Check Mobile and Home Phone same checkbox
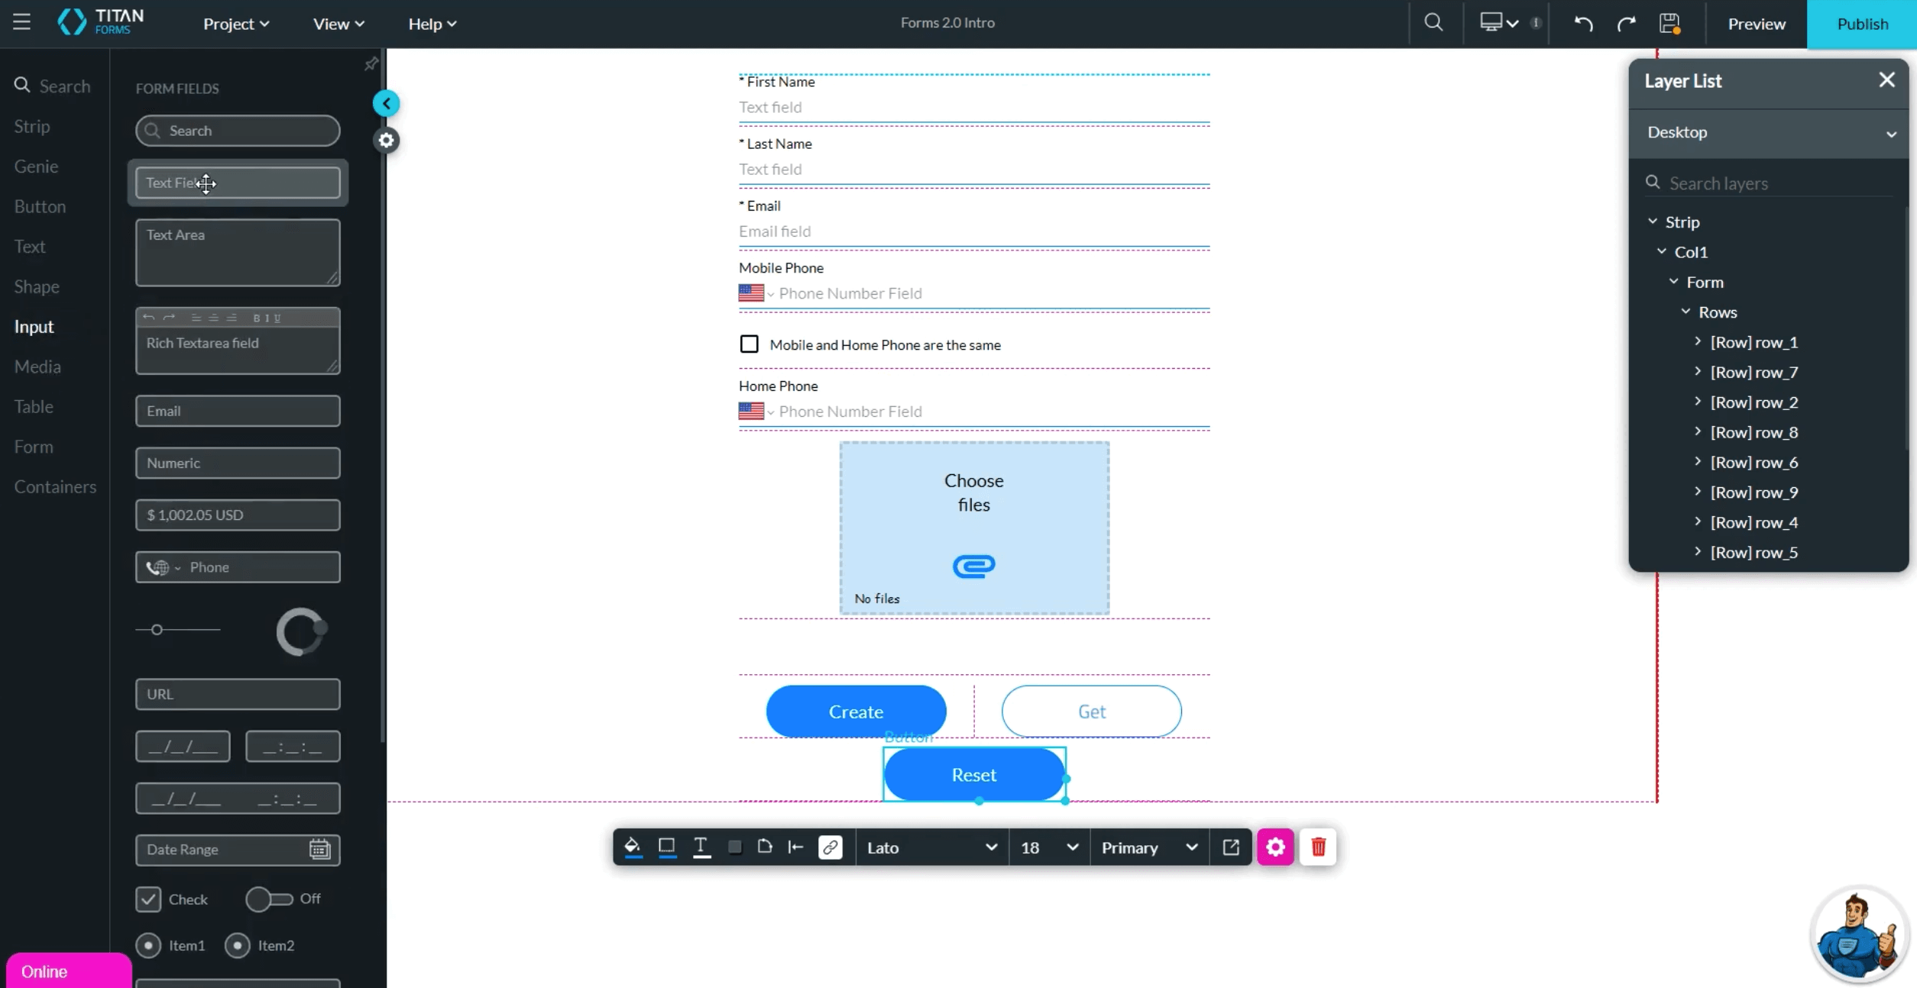1917x988 pixels. pyautogui.click(x=749, y=344)
